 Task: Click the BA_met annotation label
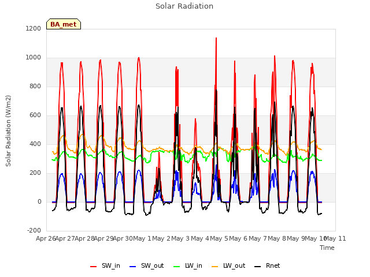pyautogui.click(x=64, y=24)
